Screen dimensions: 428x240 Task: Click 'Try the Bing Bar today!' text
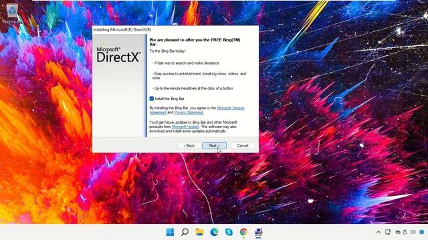[167, 51]
